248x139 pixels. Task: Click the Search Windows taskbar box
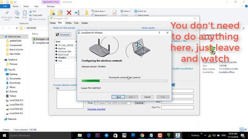coord(40,136)
